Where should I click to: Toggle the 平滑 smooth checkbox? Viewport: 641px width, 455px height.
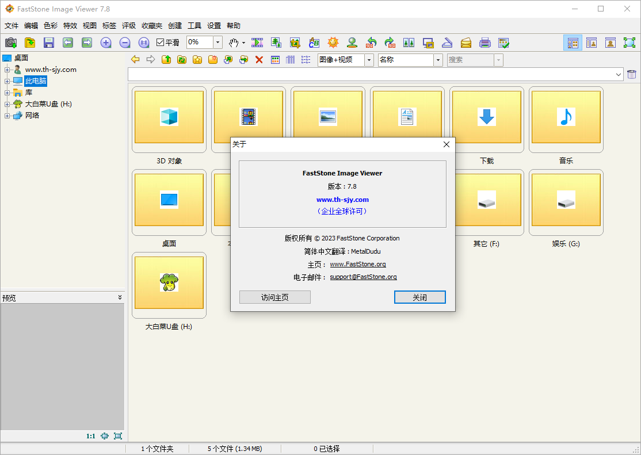[x=160, y=43]
